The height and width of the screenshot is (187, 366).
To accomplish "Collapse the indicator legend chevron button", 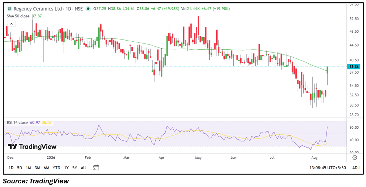I will (12, 24).
